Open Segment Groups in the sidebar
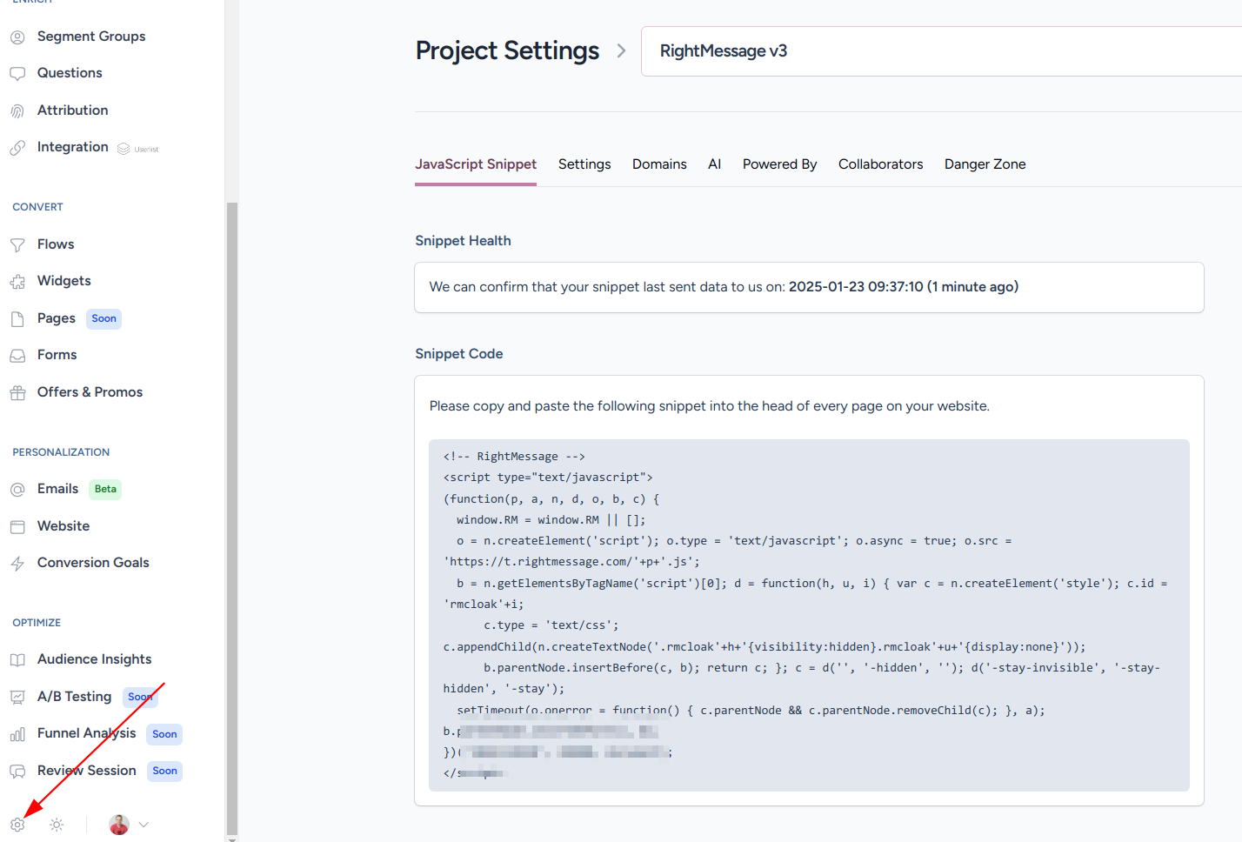This screenshot has width=1242, height=842. tap(91, 37)
